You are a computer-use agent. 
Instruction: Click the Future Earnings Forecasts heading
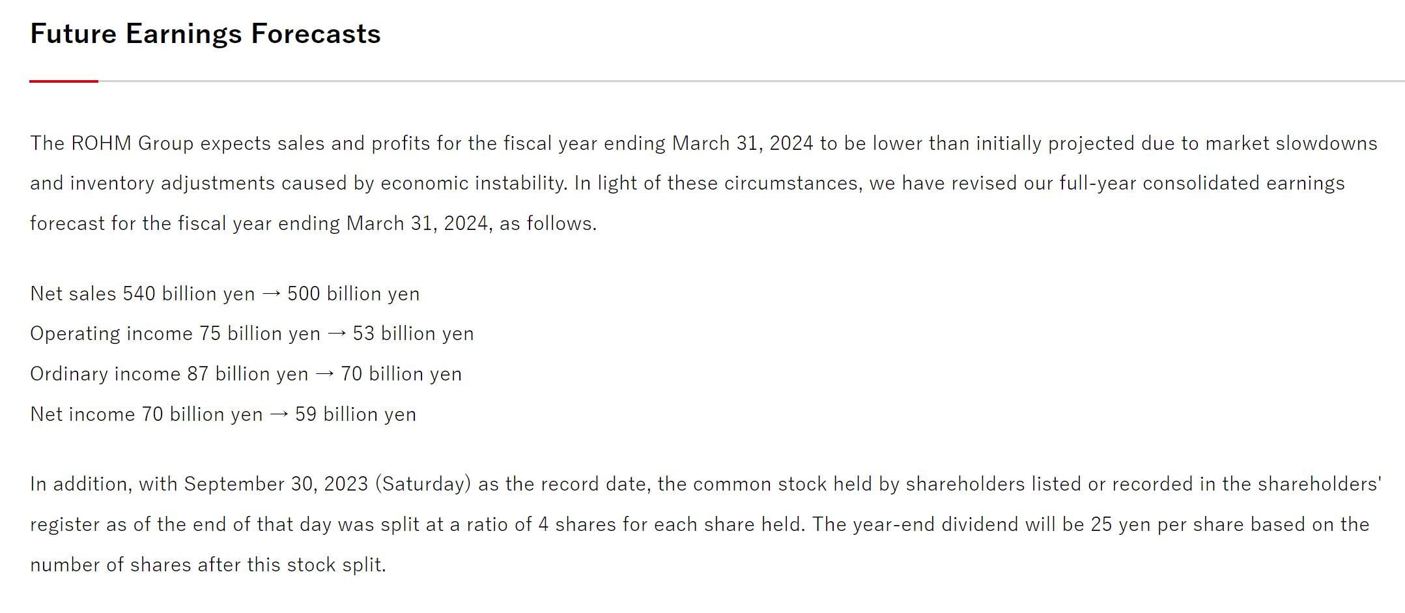[x=205, y=34]
